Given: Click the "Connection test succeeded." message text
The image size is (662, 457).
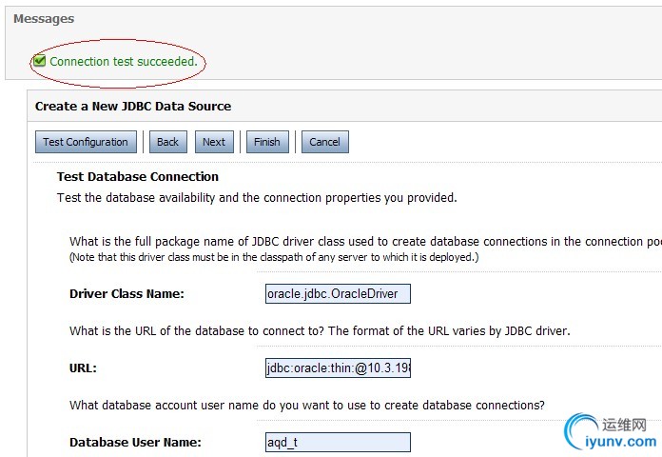Looking at the screenshot, I should point(124,62).
